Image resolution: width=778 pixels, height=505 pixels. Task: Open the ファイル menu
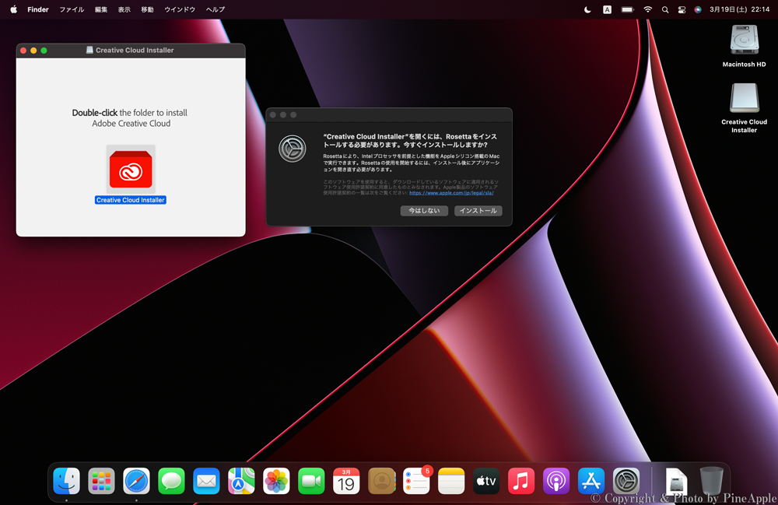click(72, 9)
